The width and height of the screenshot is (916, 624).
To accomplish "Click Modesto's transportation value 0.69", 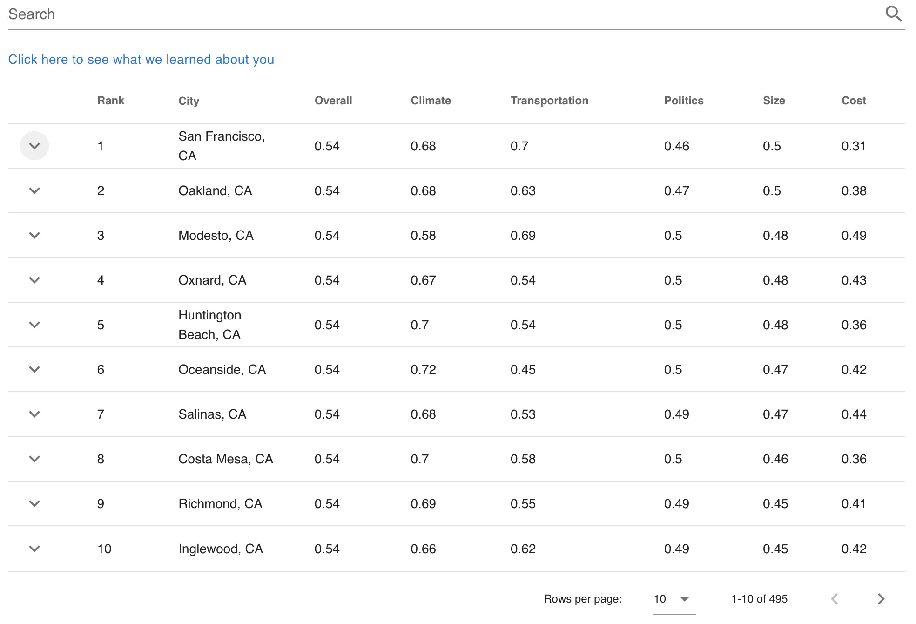I will coord(523,235).
